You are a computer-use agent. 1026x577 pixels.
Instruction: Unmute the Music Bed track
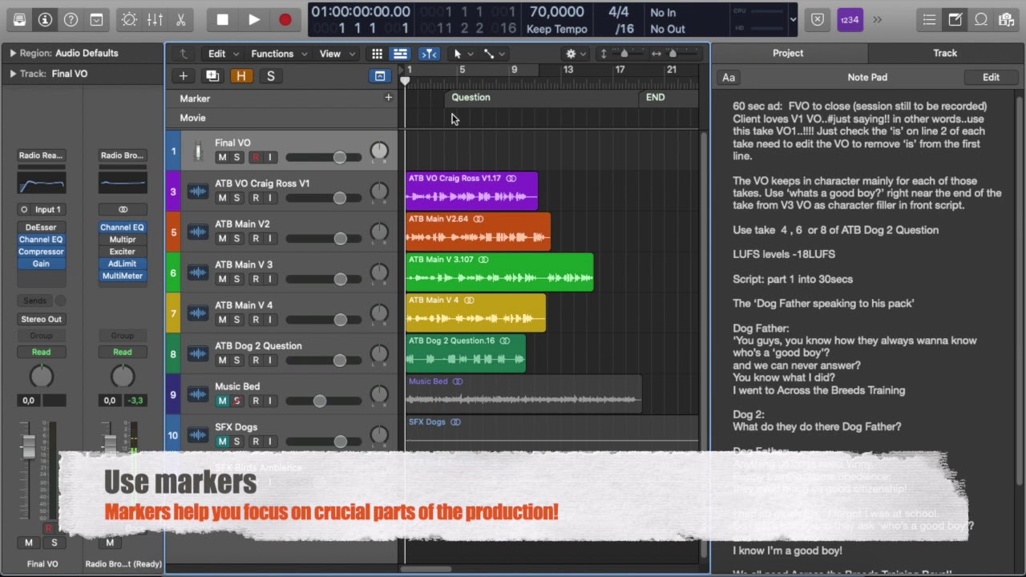[x=222, y=401]
